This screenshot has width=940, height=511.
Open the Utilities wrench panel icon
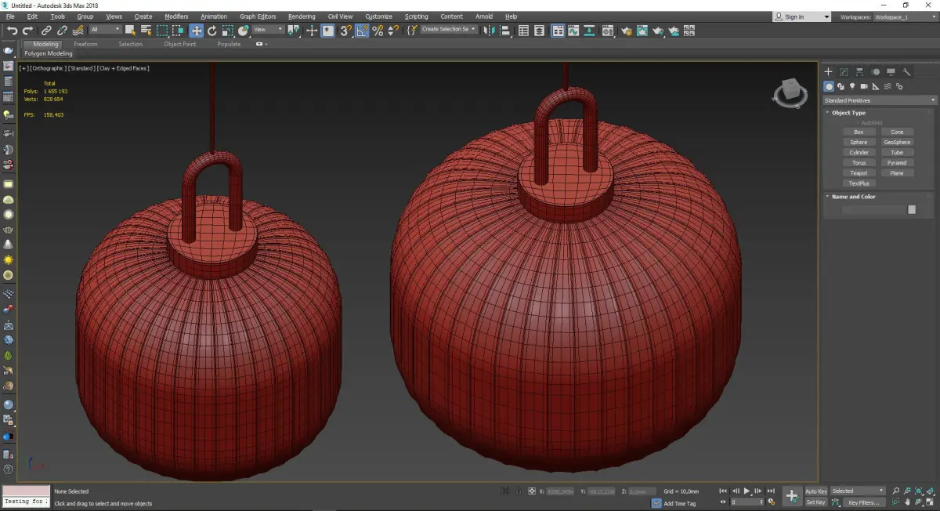908,72
